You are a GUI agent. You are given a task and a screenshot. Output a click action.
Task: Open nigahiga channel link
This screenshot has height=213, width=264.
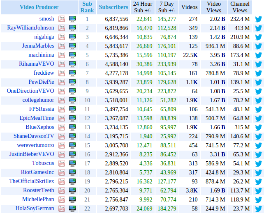(x=44, y=37)
